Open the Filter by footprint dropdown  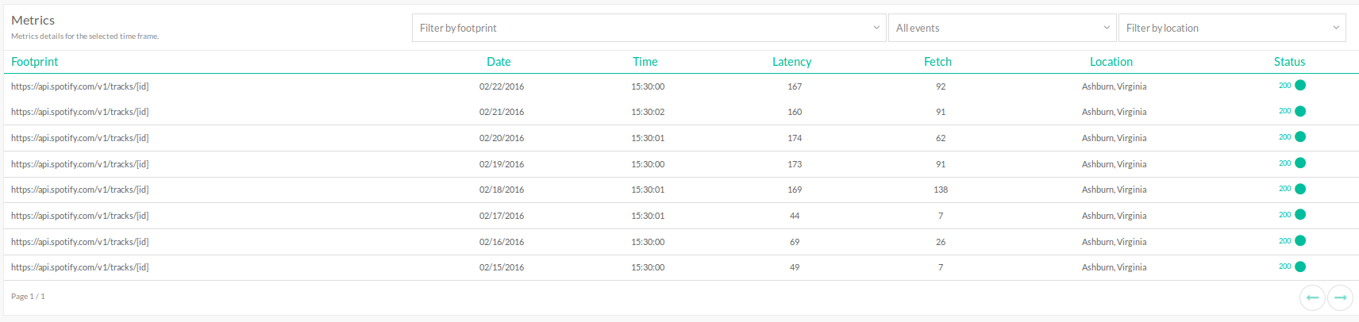coord(649,28)
